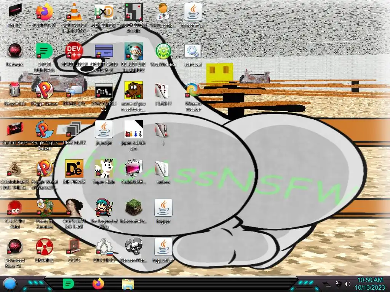Open the Start orb menu

(10, 284)
